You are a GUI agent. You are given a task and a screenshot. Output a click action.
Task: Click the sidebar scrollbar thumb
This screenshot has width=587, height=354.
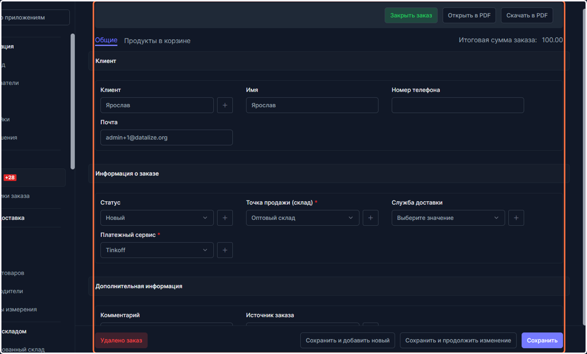click(x=73, y=101)
